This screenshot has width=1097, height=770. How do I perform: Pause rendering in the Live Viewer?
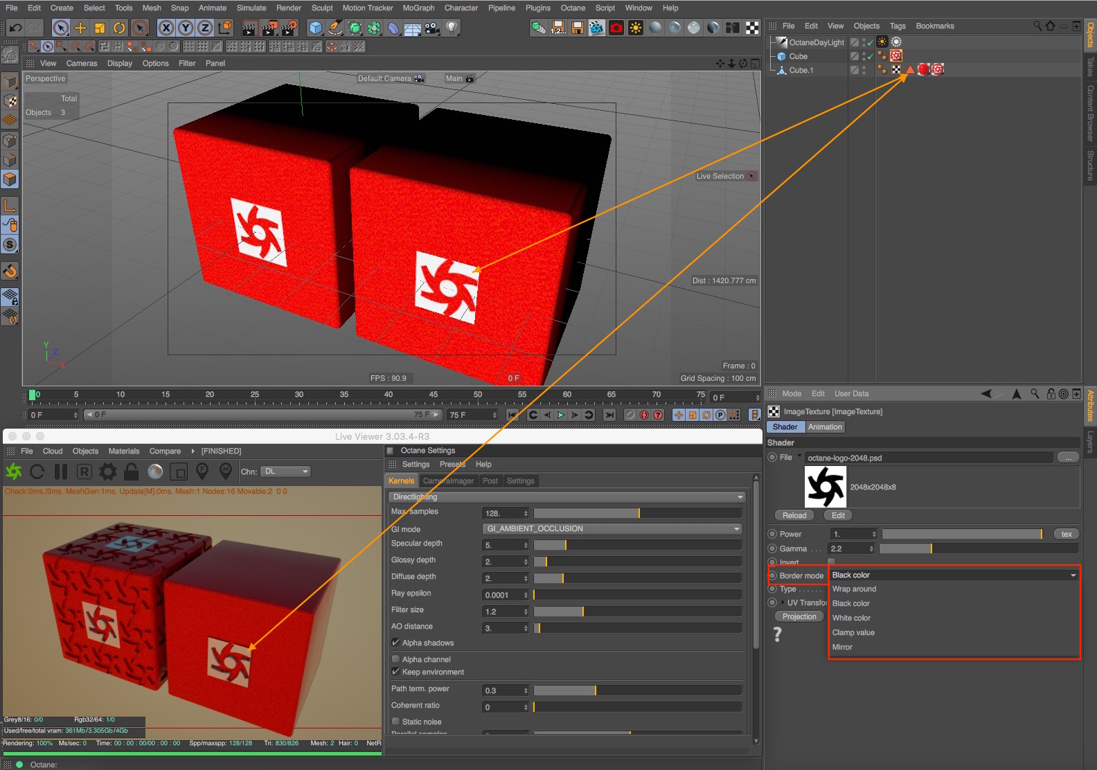[x=61, y=472]
